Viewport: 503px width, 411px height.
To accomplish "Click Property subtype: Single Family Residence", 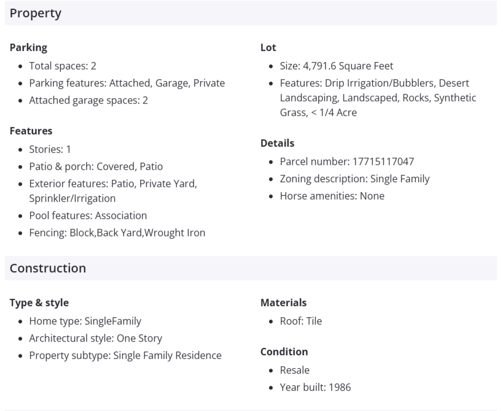I will point(125,355).
